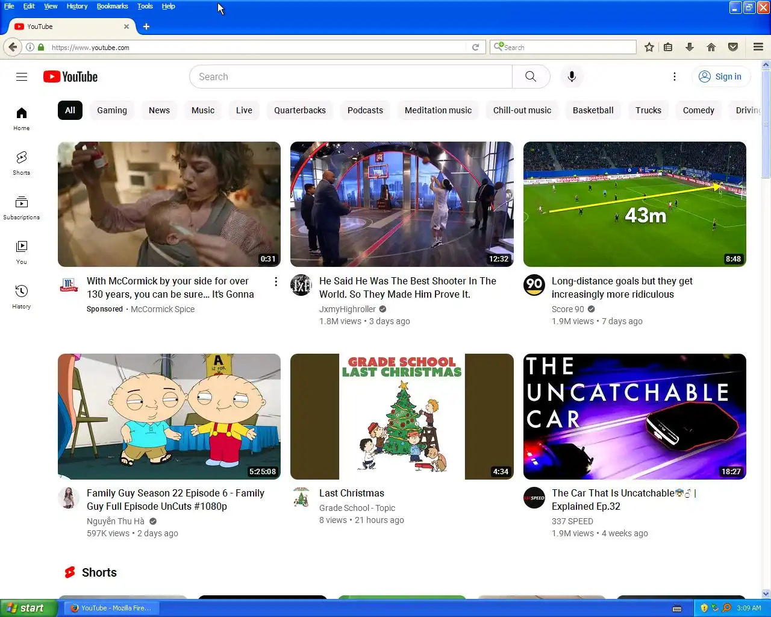Open McCormick Spice sponsor link
The image size is (771, 617).
[x=163, y=309]
